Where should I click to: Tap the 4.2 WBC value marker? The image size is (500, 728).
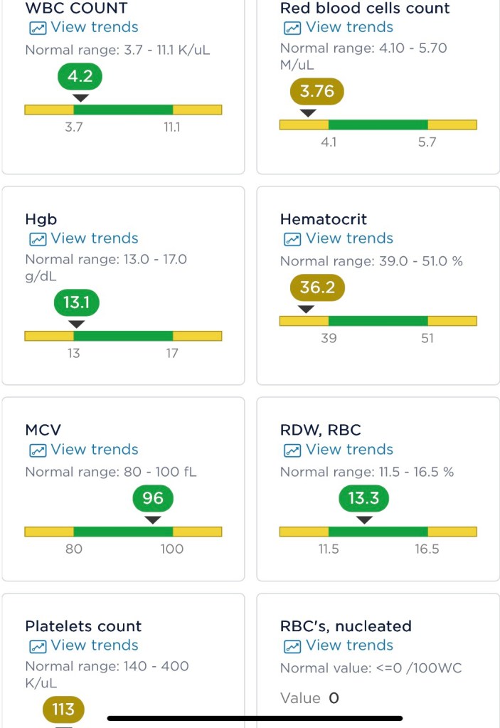click(80, 76)
